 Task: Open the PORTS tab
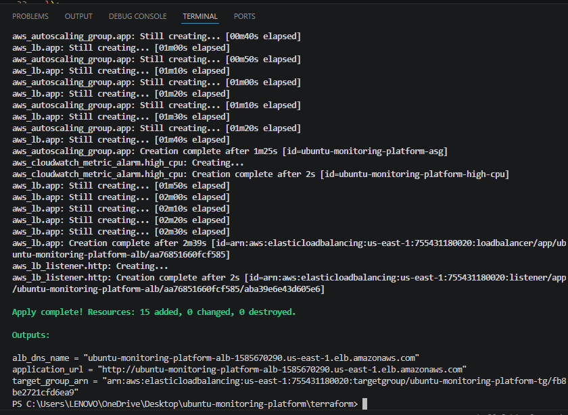245,16
